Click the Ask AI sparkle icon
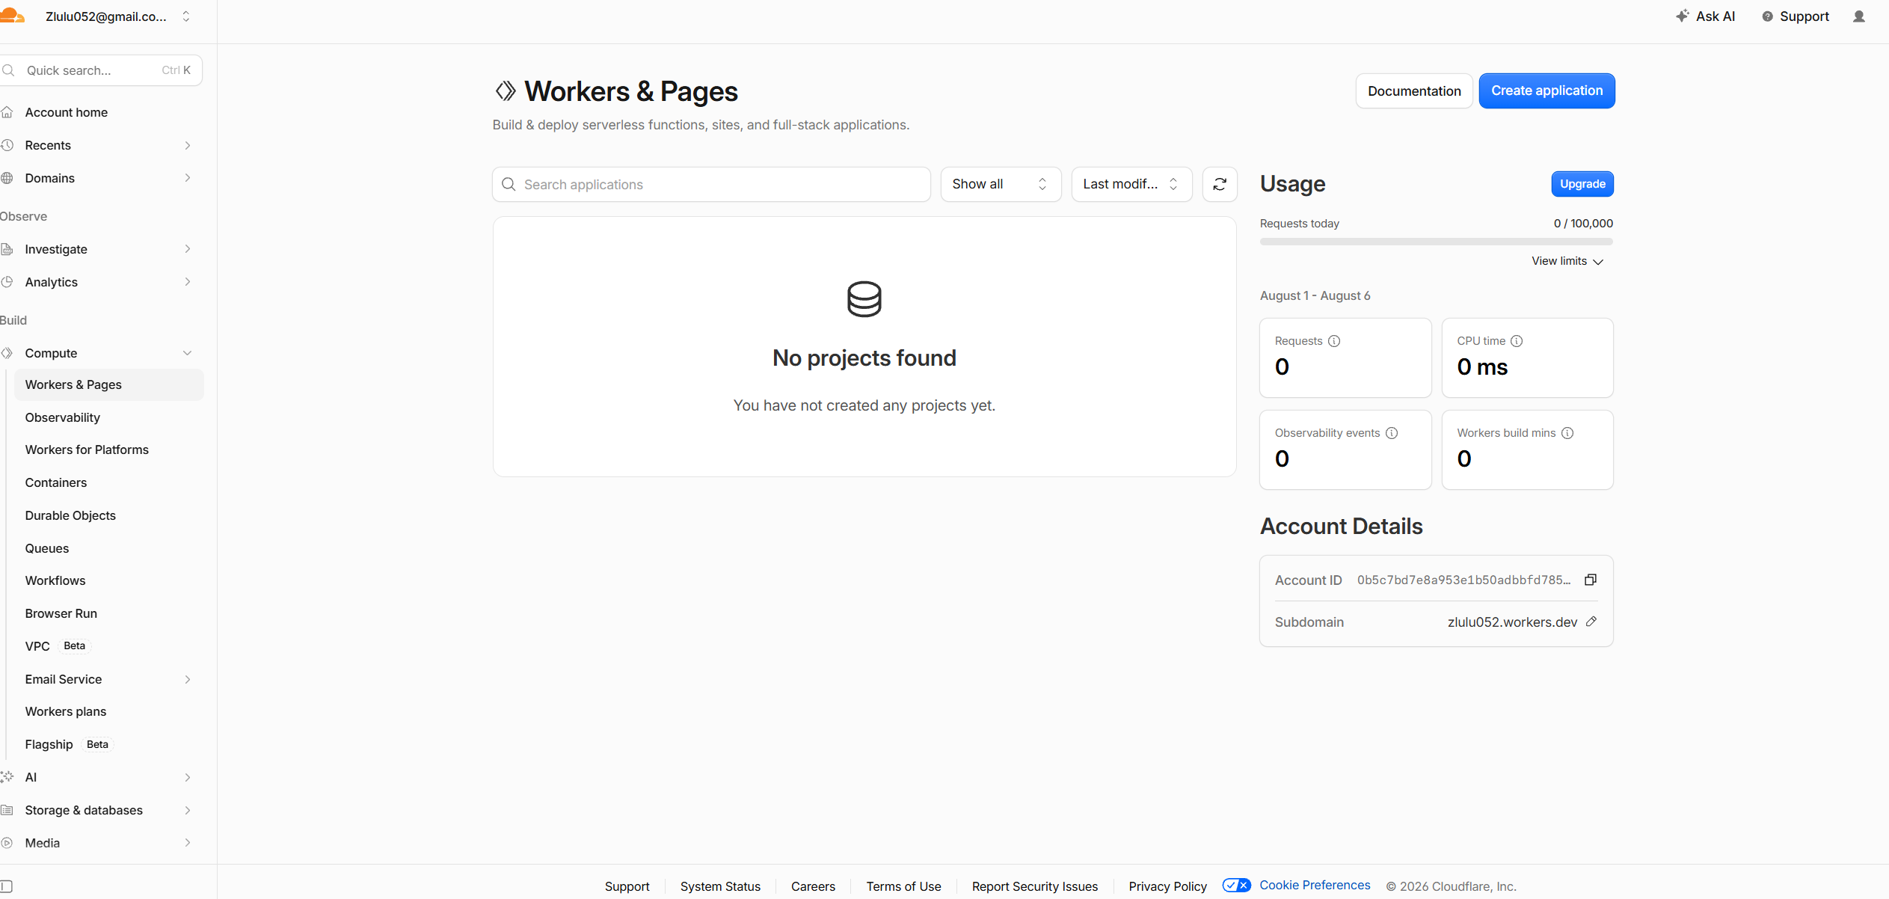 (1683, 16)
